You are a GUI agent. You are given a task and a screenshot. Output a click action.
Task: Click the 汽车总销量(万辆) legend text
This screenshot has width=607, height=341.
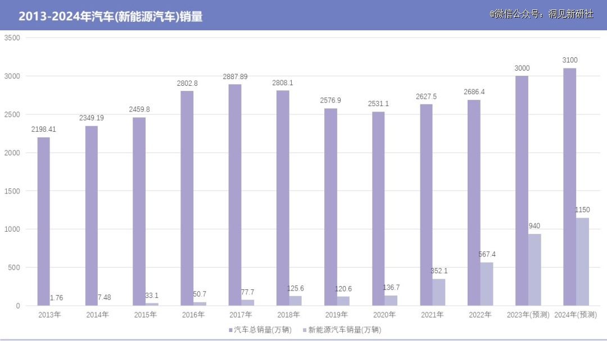pos(262,330)
